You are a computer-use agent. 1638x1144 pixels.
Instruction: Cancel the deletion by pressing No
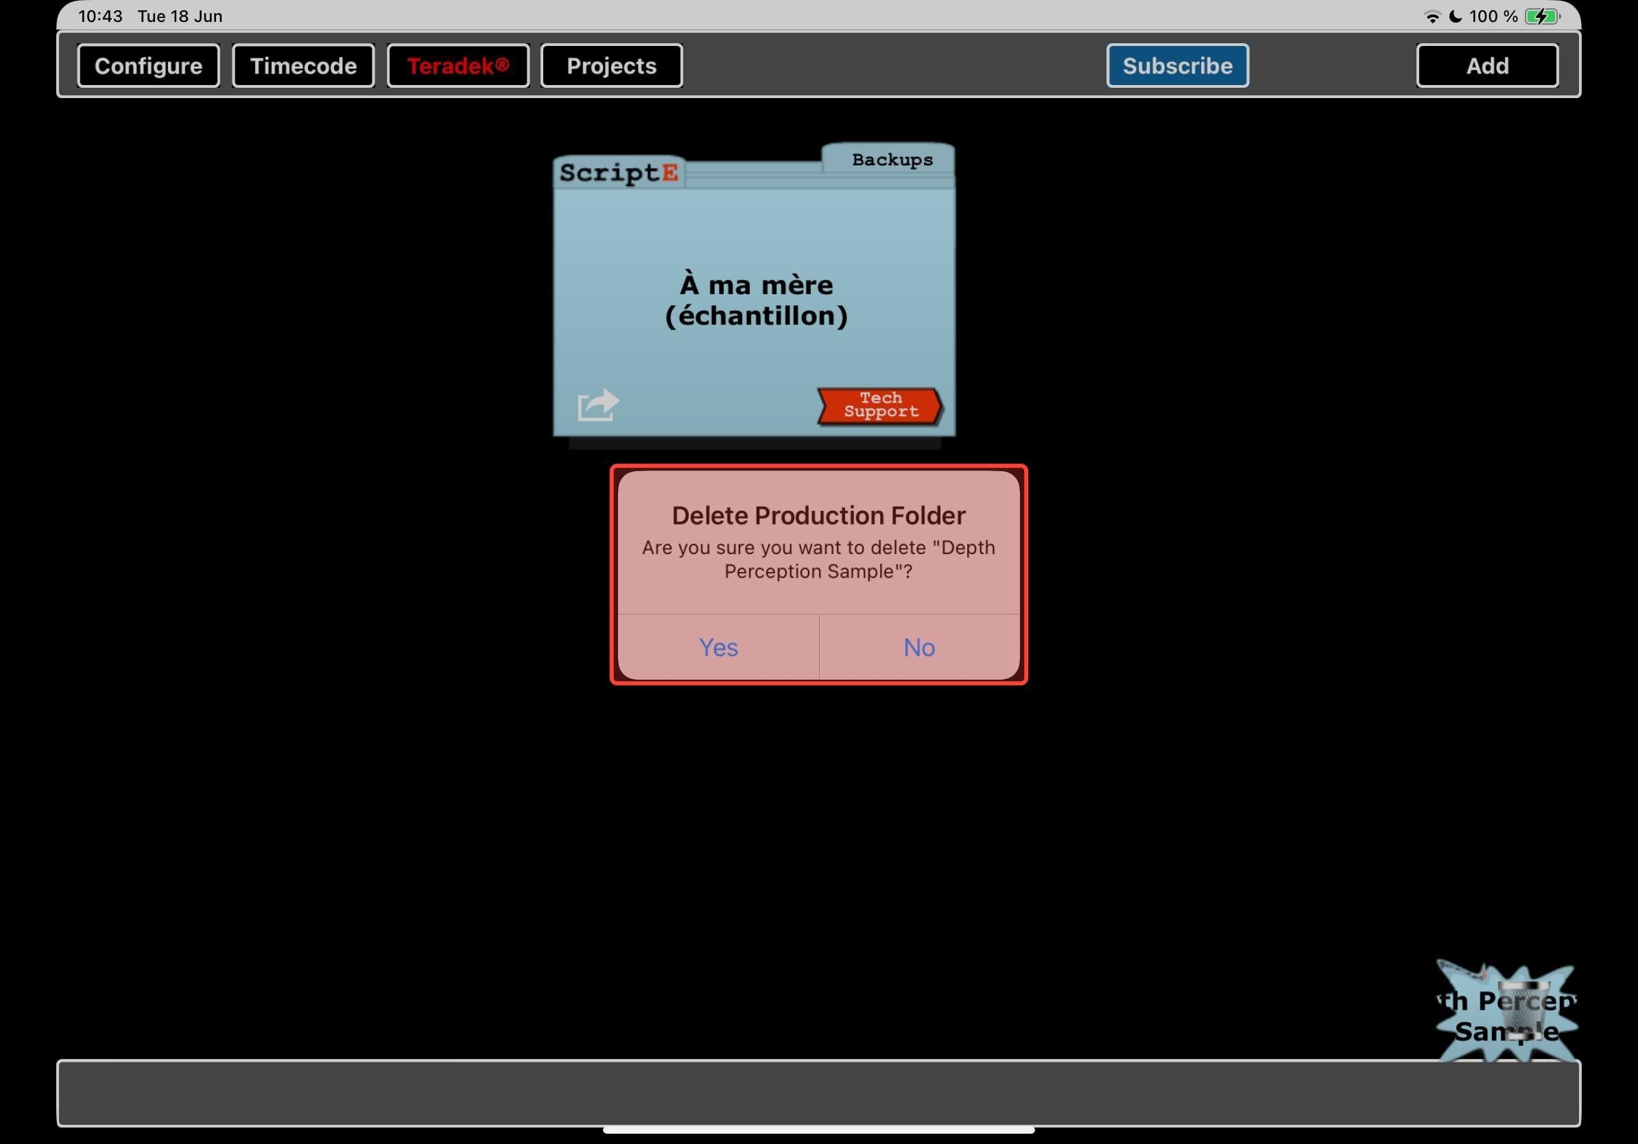[x=919, y=647]
